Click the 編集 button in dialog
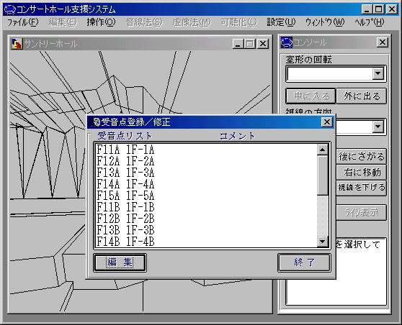This screenshot has width=402, height=325. tap(120, 262)
